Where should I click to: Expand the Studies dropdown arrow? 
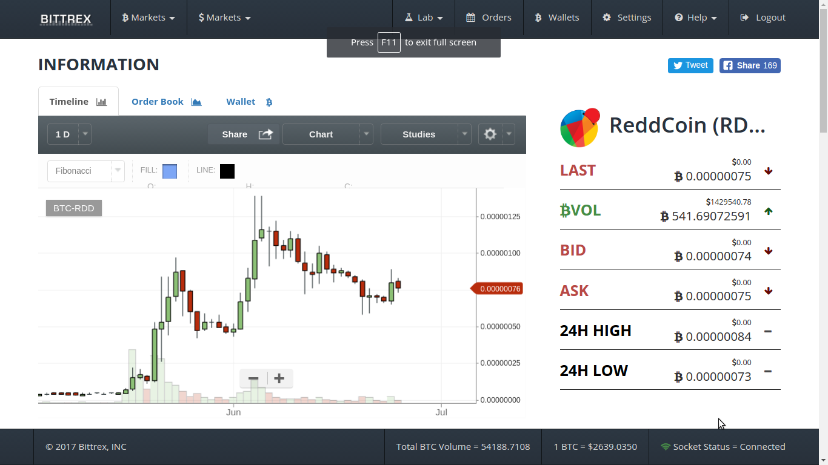[464, 134]
